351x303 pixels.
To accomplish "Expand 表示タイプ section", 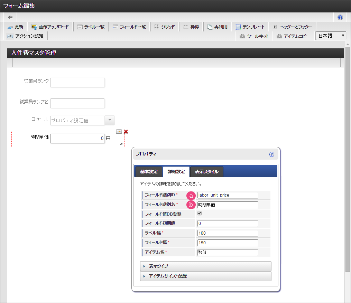I will point(206,266).
